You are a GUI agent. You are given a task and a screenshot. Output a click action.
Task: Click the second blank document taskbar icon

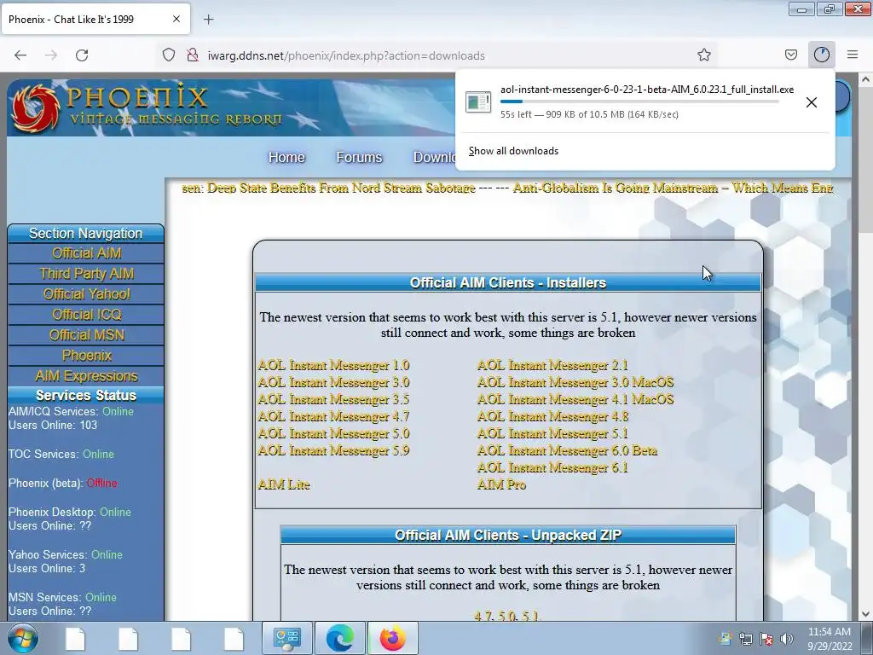point(128,638)
